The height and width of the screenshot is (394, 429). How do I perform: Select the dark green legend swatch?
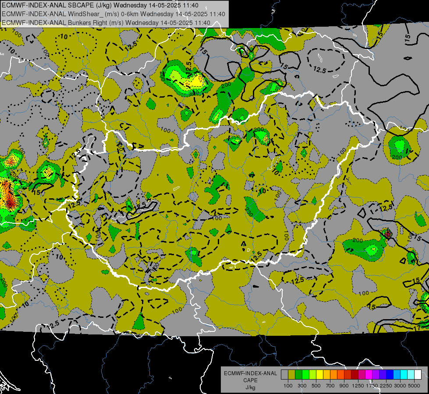[x=298, y=375]
